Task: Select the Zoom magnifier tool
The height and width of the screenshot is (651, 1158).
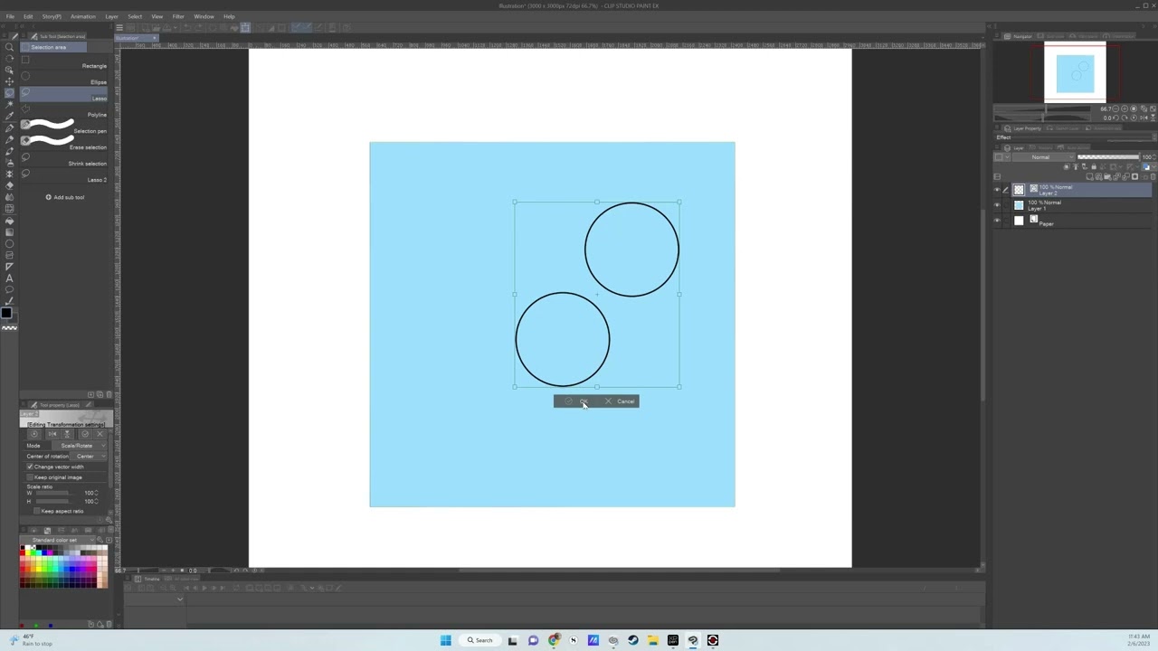Action: click(9, 47)
